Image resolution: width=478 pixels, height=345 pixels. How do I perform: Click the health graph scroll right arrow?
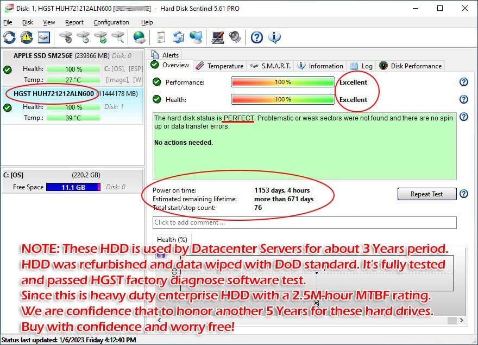462,320
